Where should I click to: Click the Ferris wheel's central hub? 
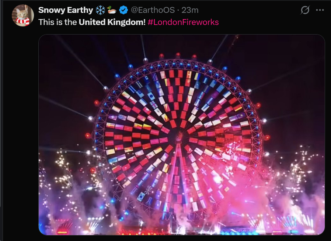pyautogui.click(x=179, y=137)
